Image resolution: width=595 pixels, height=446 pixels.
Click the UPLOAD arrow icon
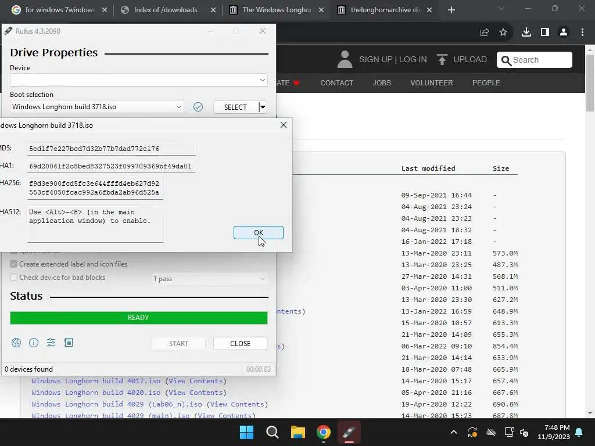tap(442, 60)
